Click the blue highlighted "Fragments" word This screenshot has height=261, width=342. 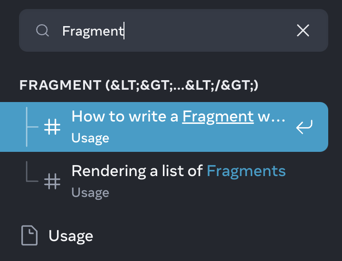tap(246, 171)
